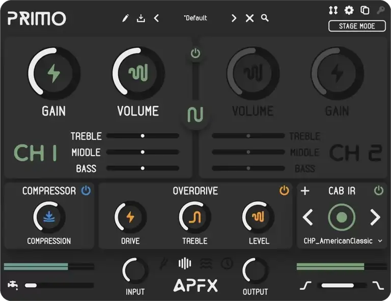This screenshot has height=301, width=391.
Task: Click the noise gate faucet icon
Action: pyautogui.click(x=13, y=285)
